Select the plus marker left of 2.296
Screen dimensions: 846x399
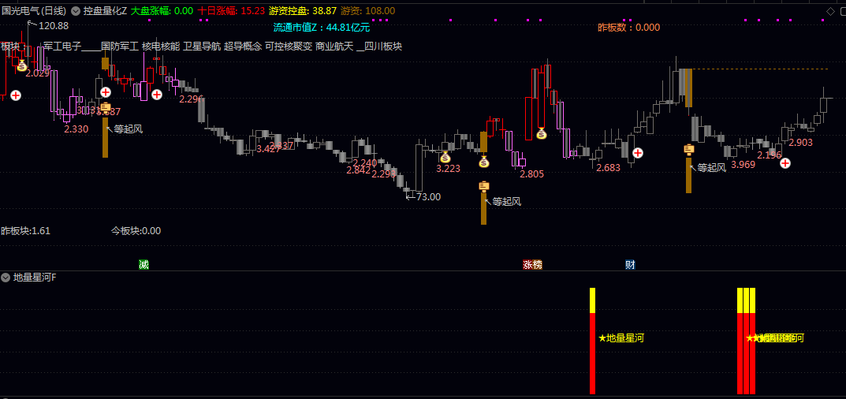[157, 95]
